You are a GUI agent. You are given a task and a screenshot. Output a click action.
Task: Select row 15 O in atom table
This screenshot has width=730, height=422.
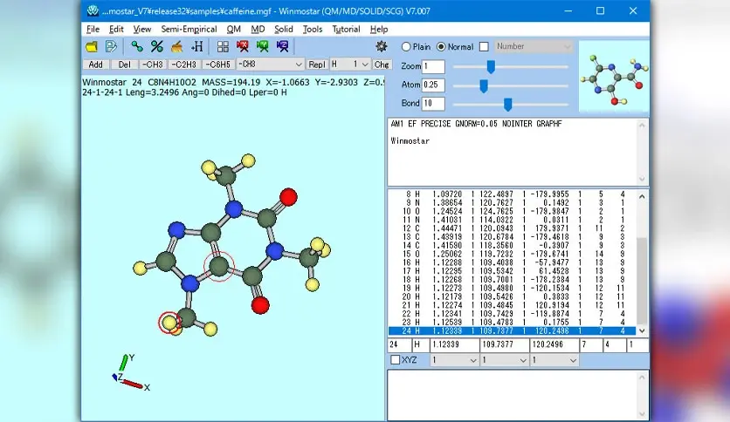point(512,255)
